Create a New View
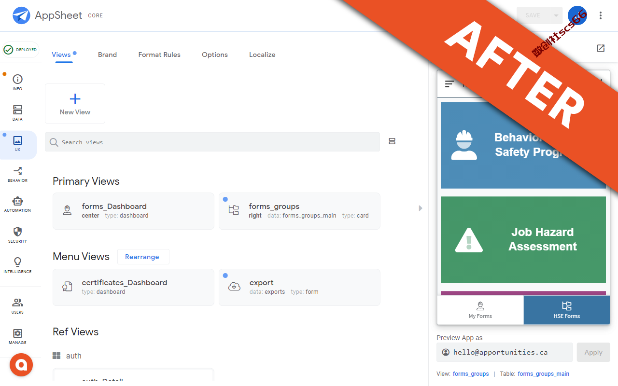 [75, 104]
